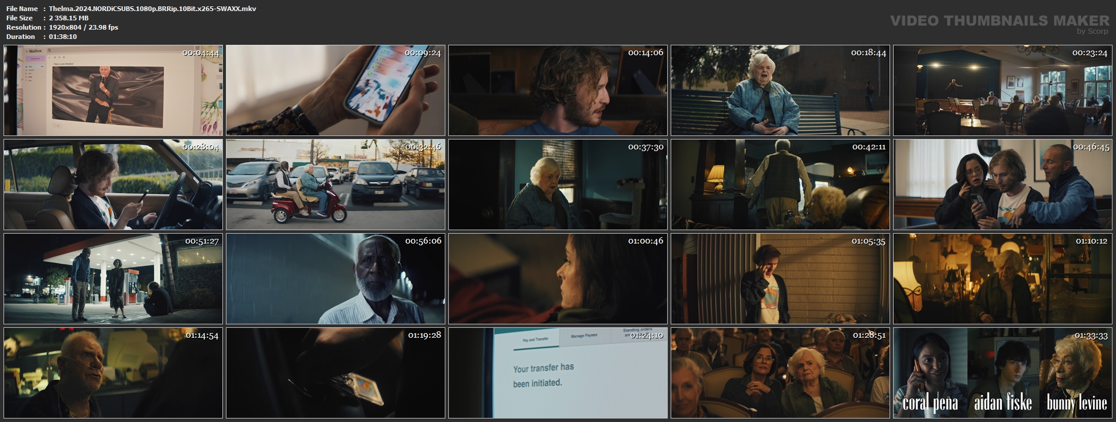Click the 'Resolution' label
Image resolution: width=1116 pixels, height=422 pixels.
point(24,27)
